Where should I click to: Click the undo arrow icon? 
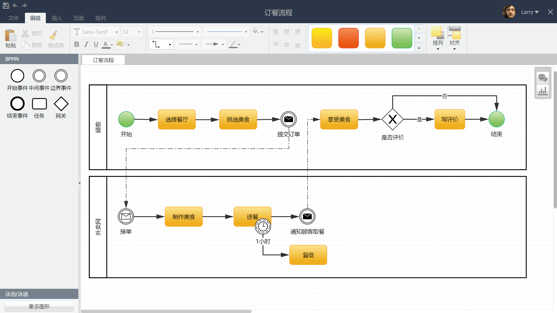point(15,6)
